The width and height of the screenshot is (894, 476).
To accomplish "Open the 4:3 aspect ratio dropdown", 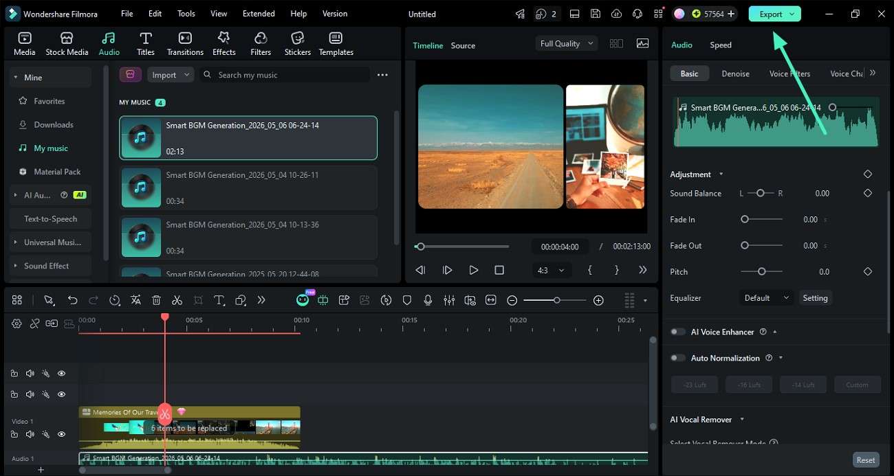I will point(551,270).
